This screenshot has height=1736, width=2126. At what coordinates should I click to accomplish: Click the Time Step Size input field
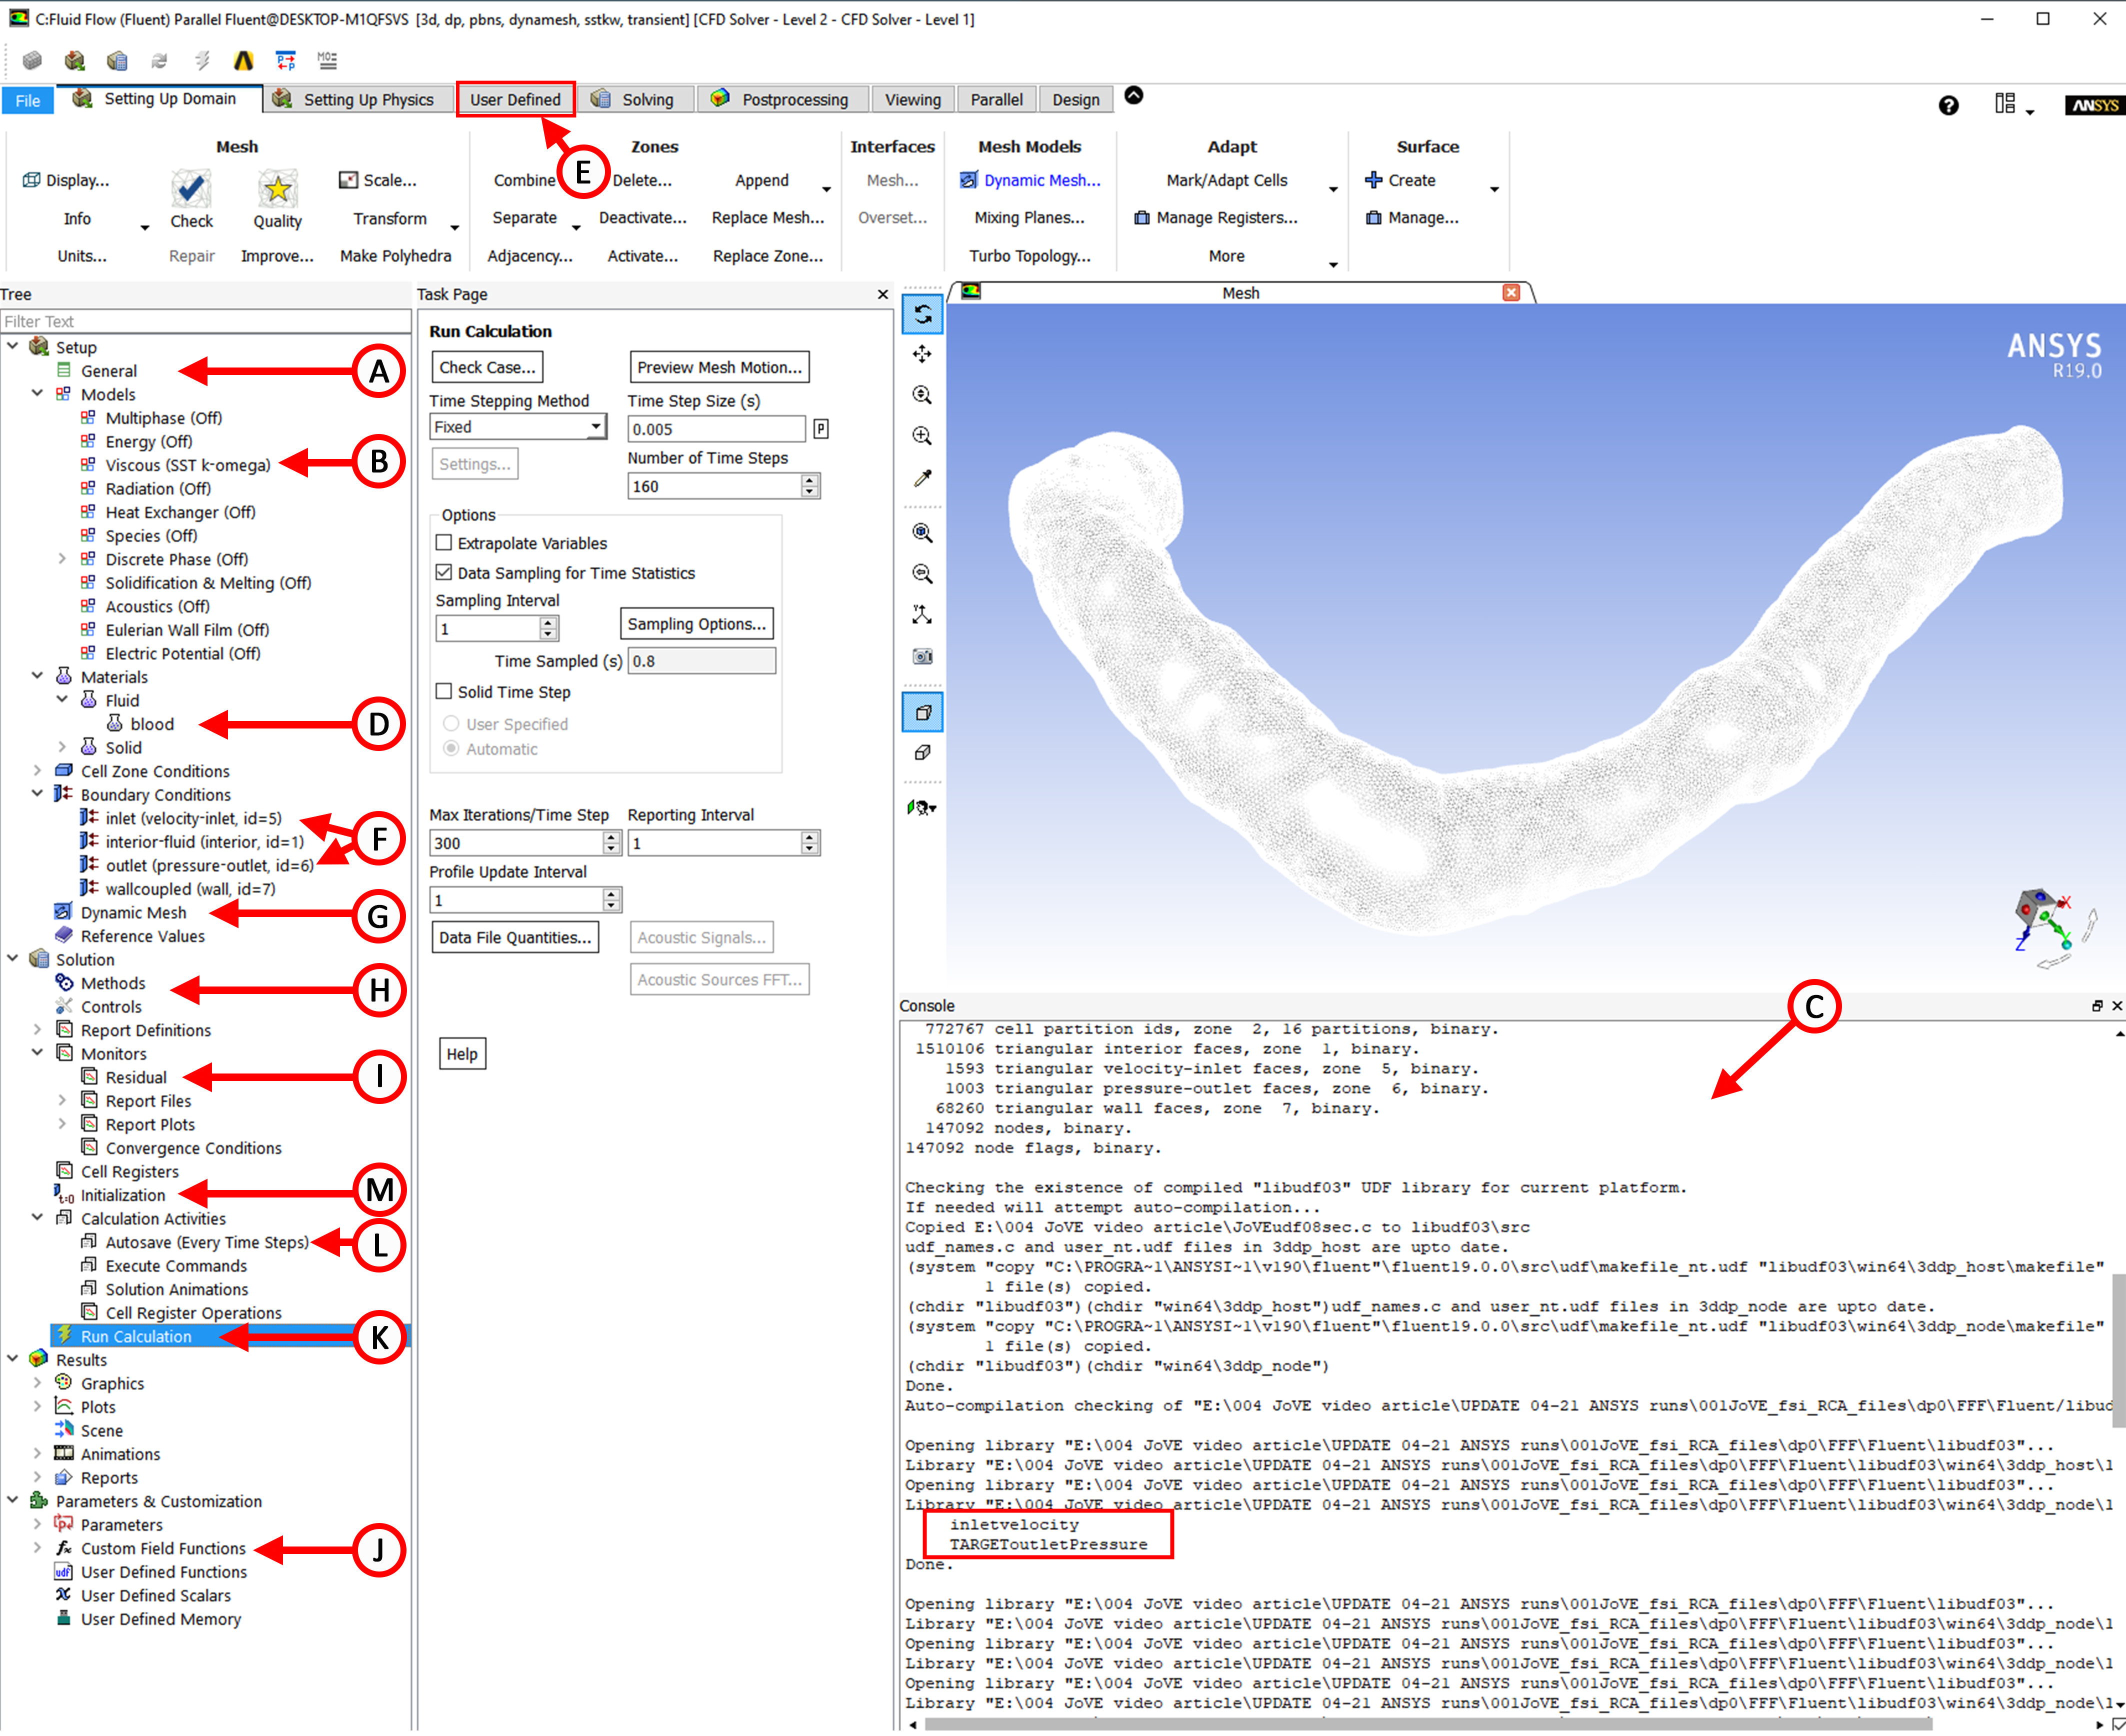[715, 429]
